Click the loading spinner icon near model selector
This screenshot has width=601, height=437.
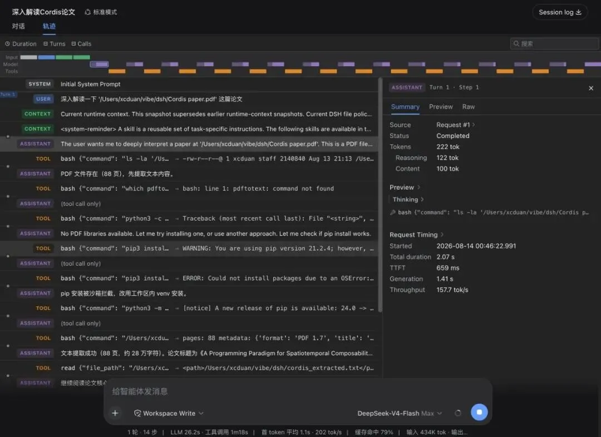coord(457,413)
